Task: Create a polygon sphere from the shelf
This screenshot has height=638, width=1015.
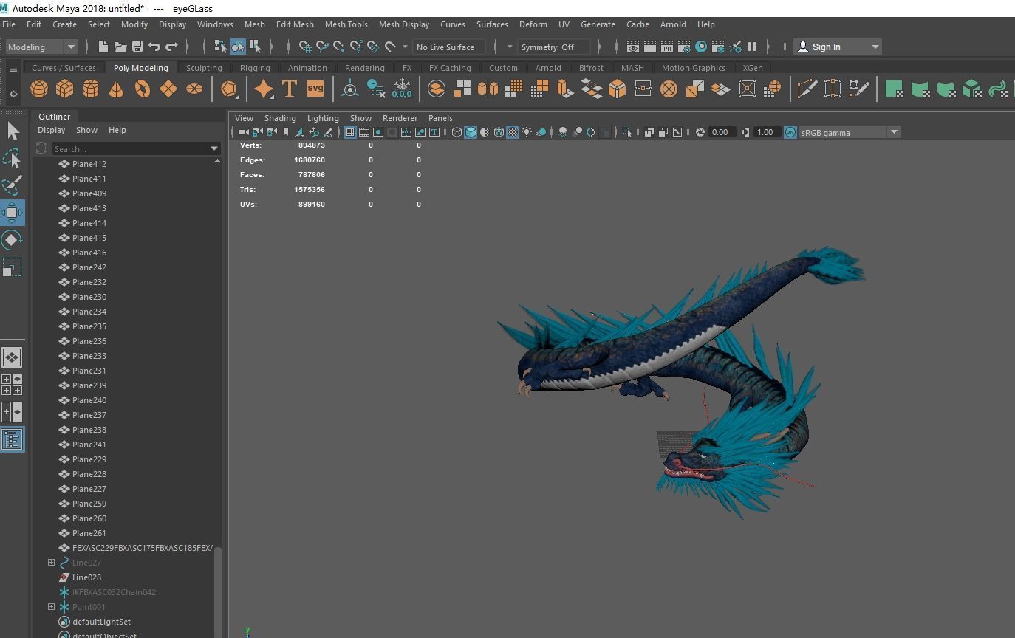Action: point(39,89)
